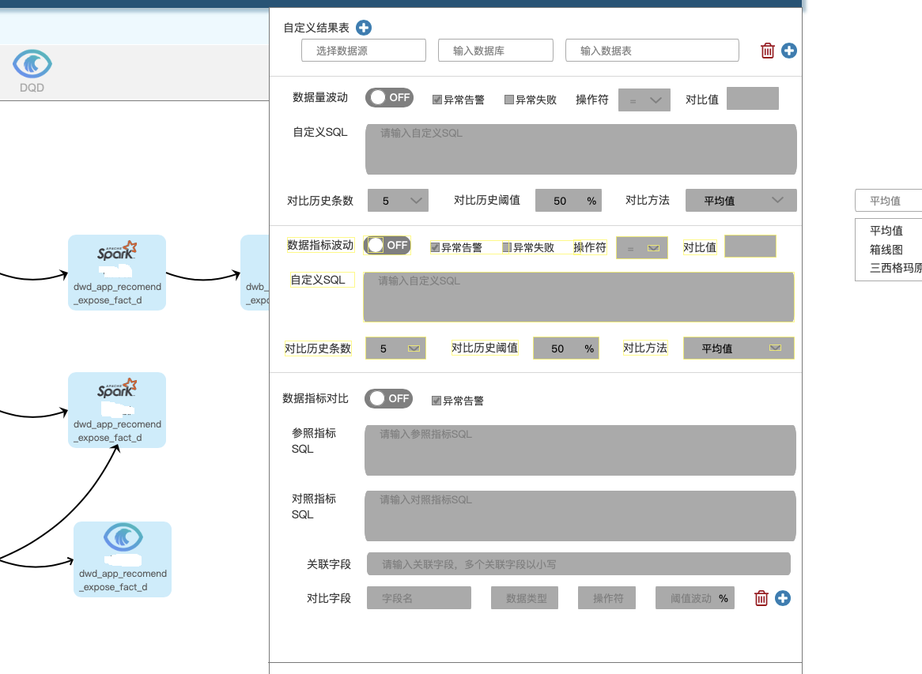
Task: Open 对比方法 平均值 dropdown in 数据指标波动 section
Action: (x=739, y=348)
